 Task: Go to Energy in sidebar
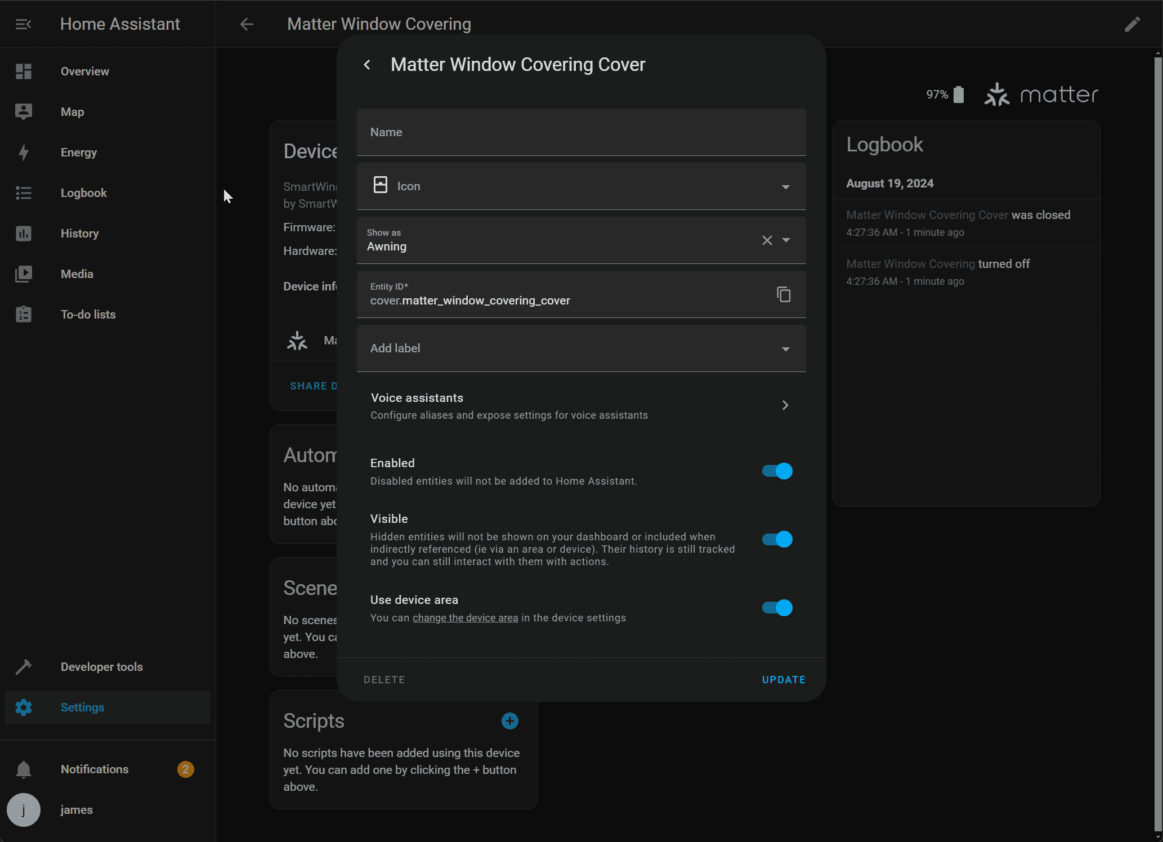click(x=79, y=153)
